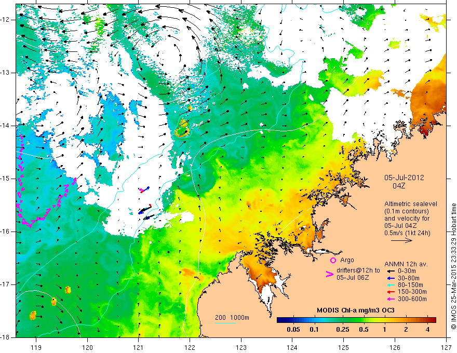This screenshot has height=353, width=457.
Task: Click the '300-600m' depth label
Action: tap(412, 299)
